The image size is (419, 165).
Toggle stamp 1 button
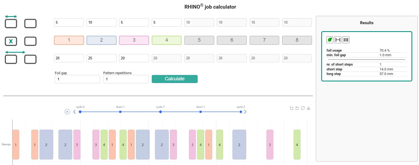click(69, 40)
